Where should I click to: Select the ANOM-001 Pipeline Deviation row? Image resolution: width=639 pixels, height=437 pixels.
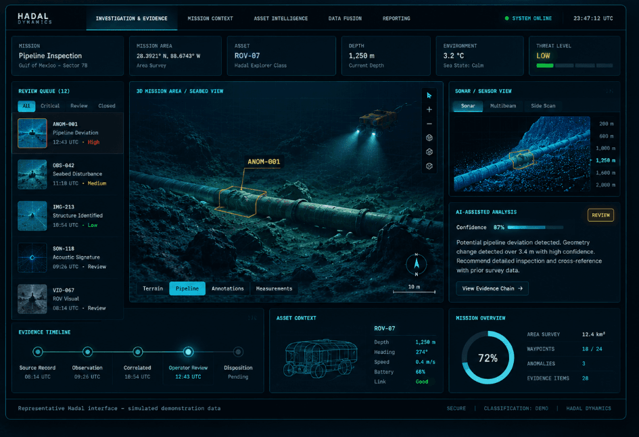[68, 133]
